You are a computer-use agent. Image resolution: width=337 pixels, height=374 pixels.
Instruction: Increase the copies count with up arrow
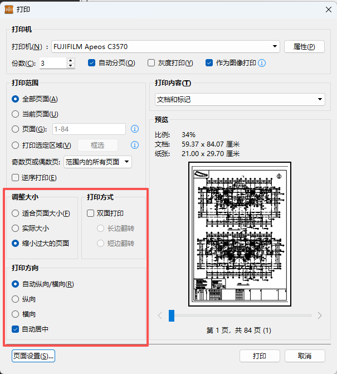(x=71, y=61)
